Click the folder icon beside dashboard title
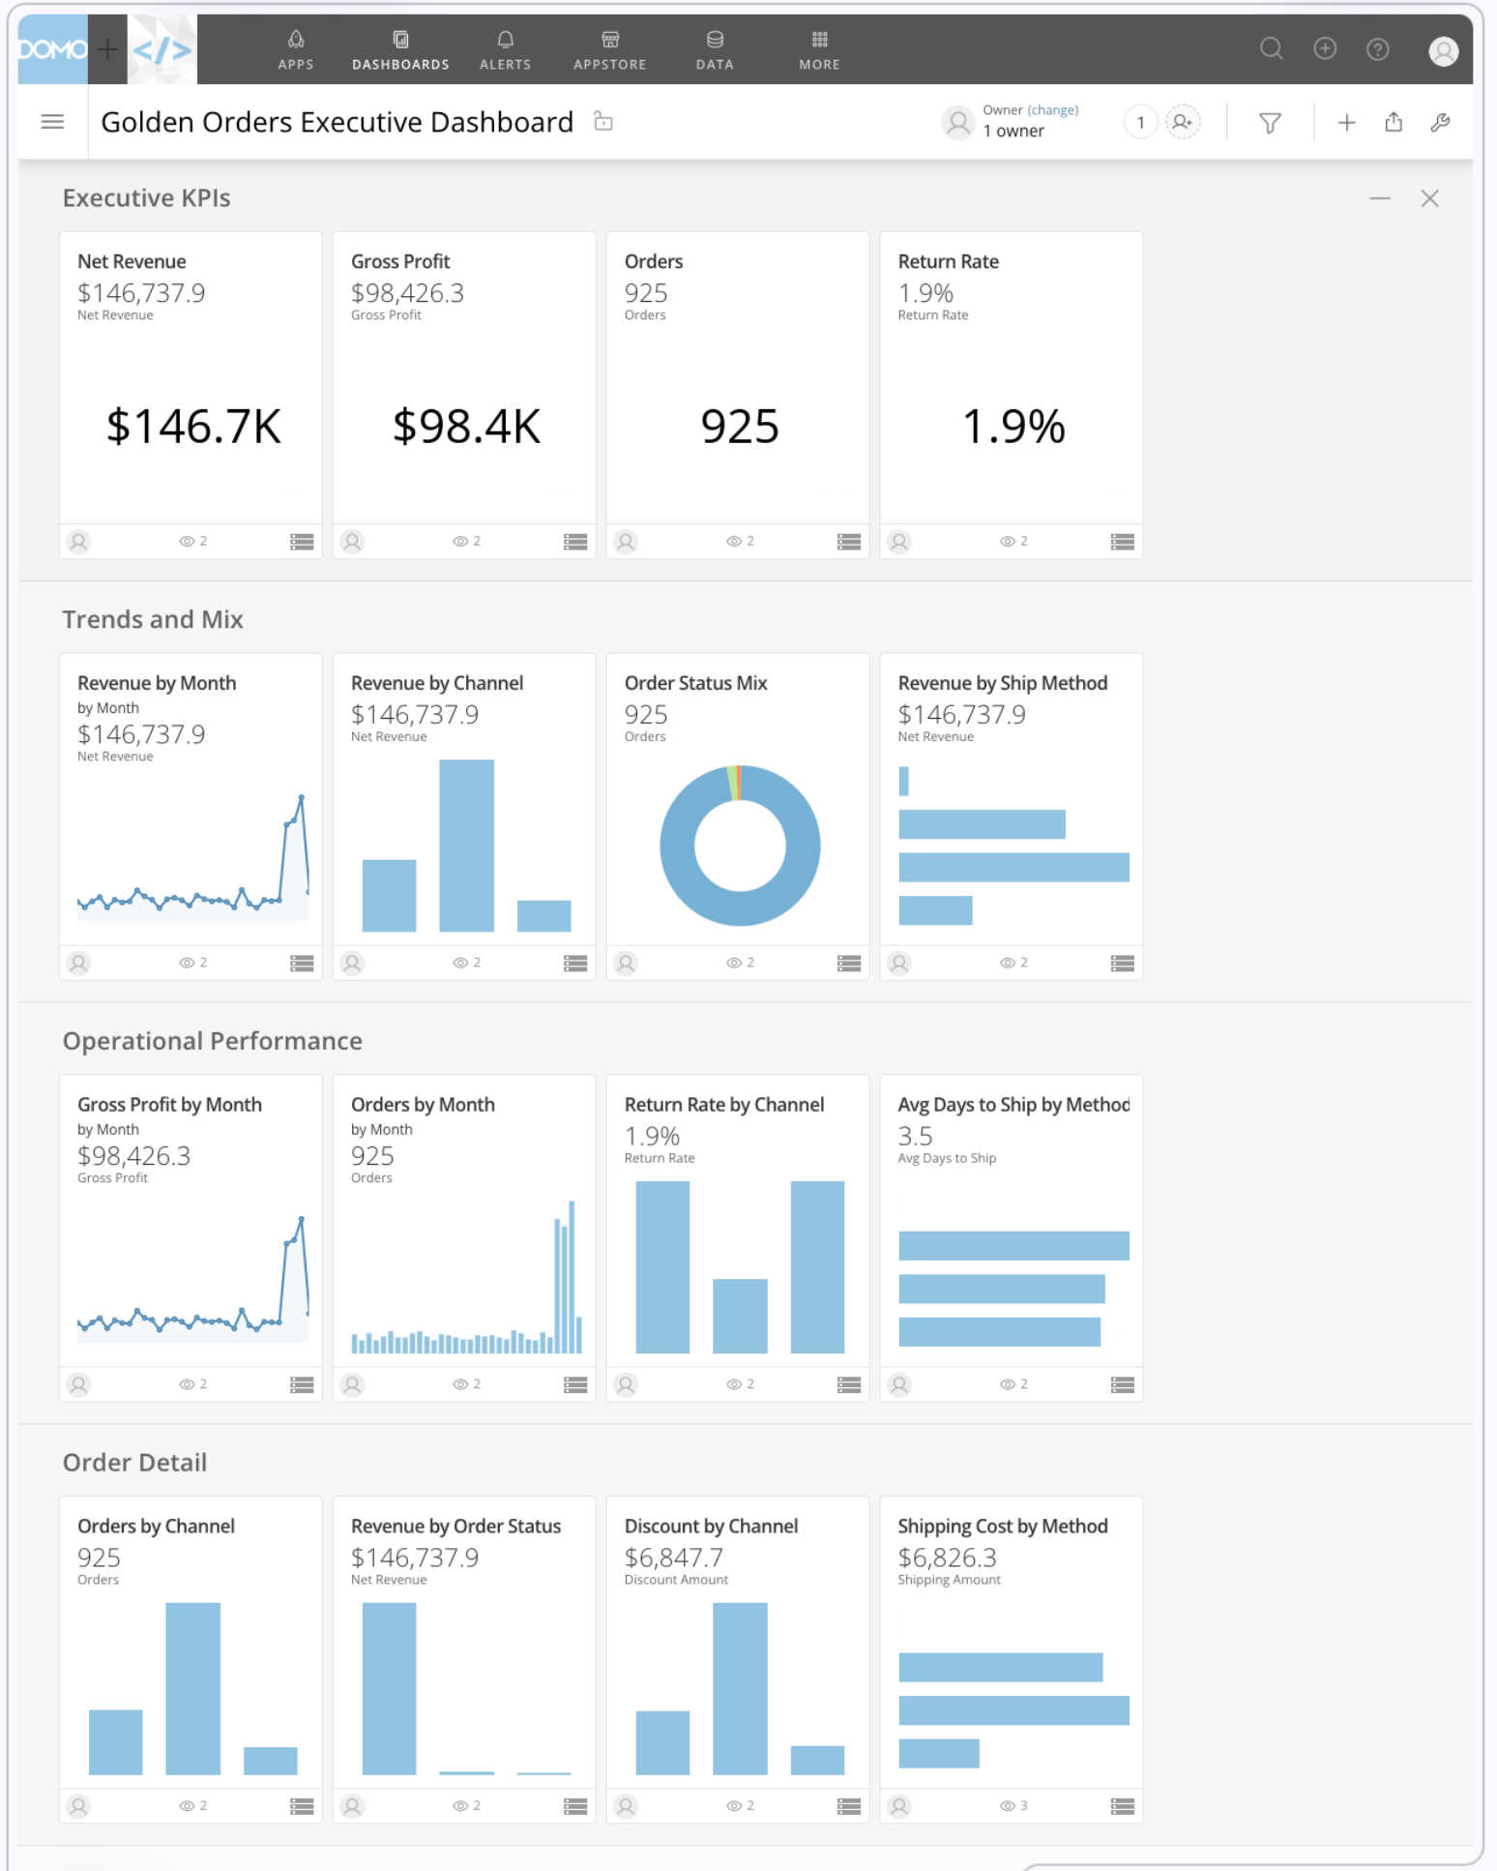The image size is (1497, 1871). 603,121
